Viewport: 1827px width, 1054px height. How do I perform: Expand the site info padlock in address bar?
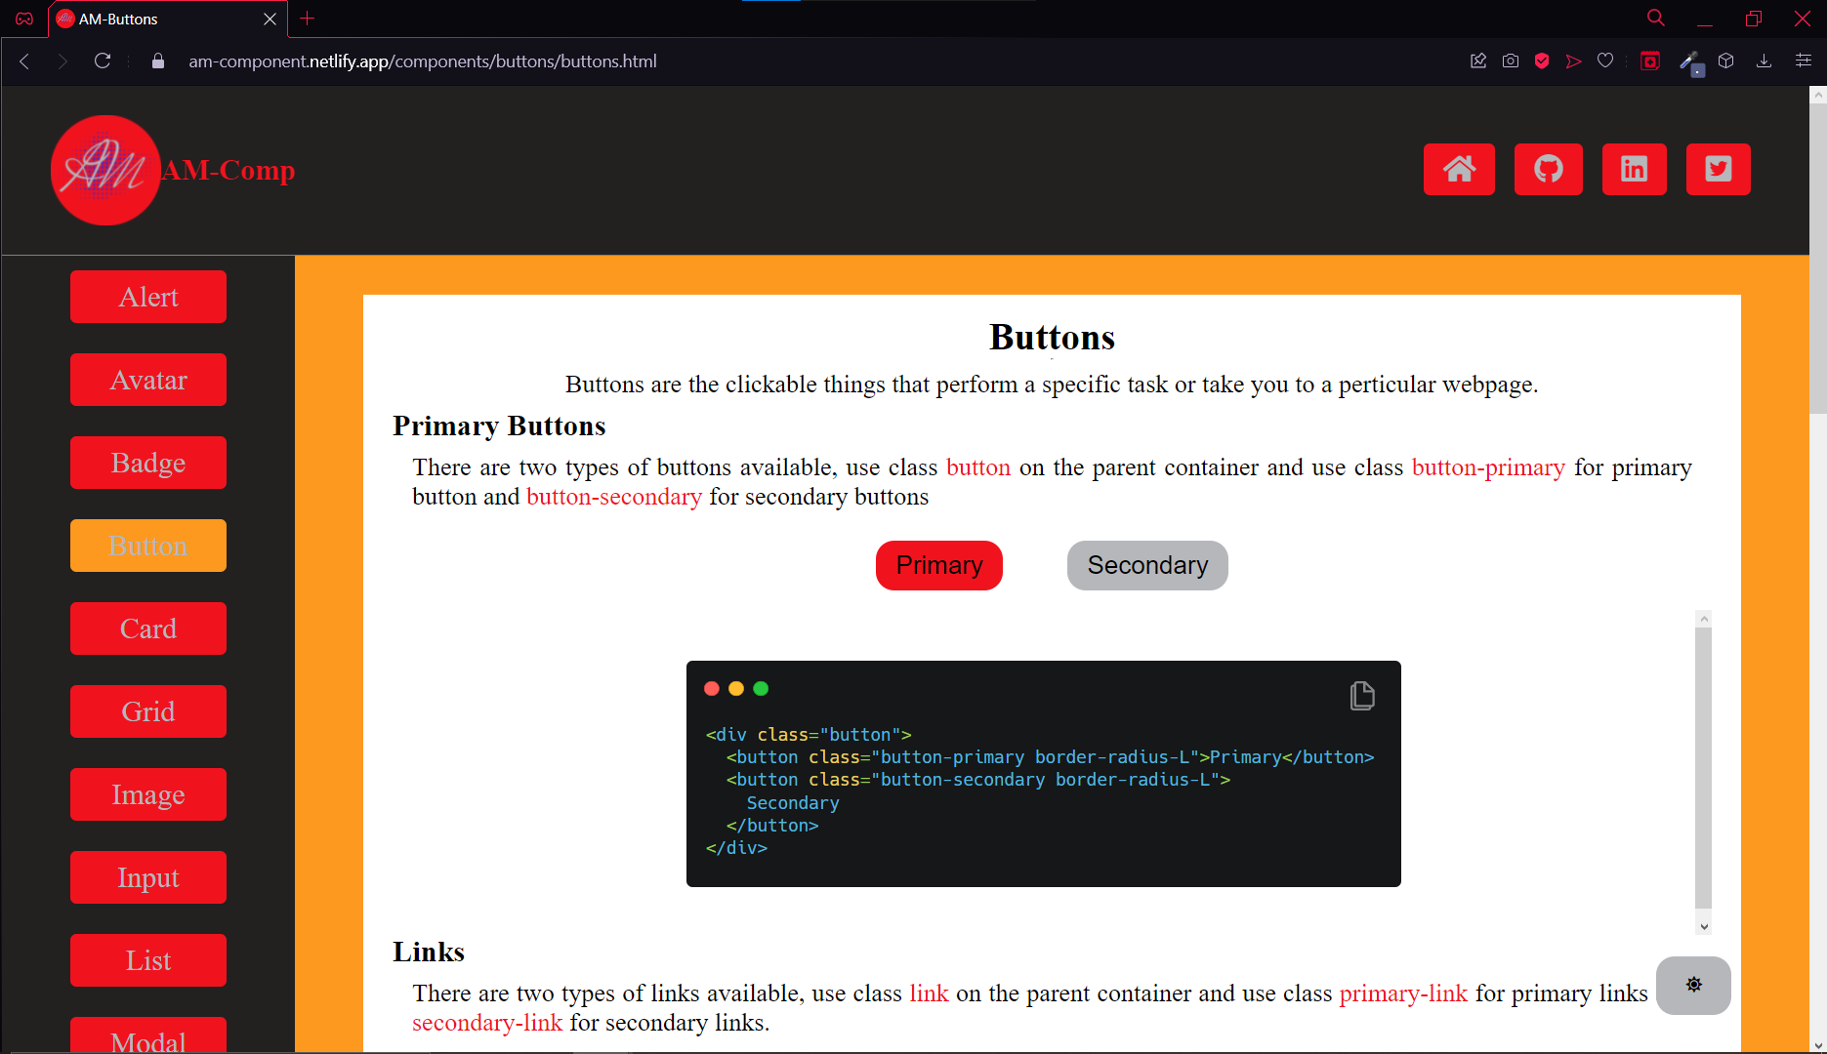tap(156, 61)
